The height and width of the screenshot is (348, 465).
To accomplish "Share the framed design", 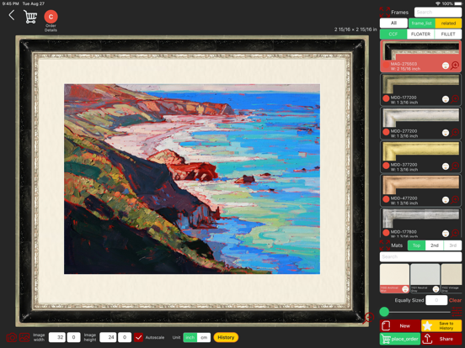I will [x=441, y=339].
